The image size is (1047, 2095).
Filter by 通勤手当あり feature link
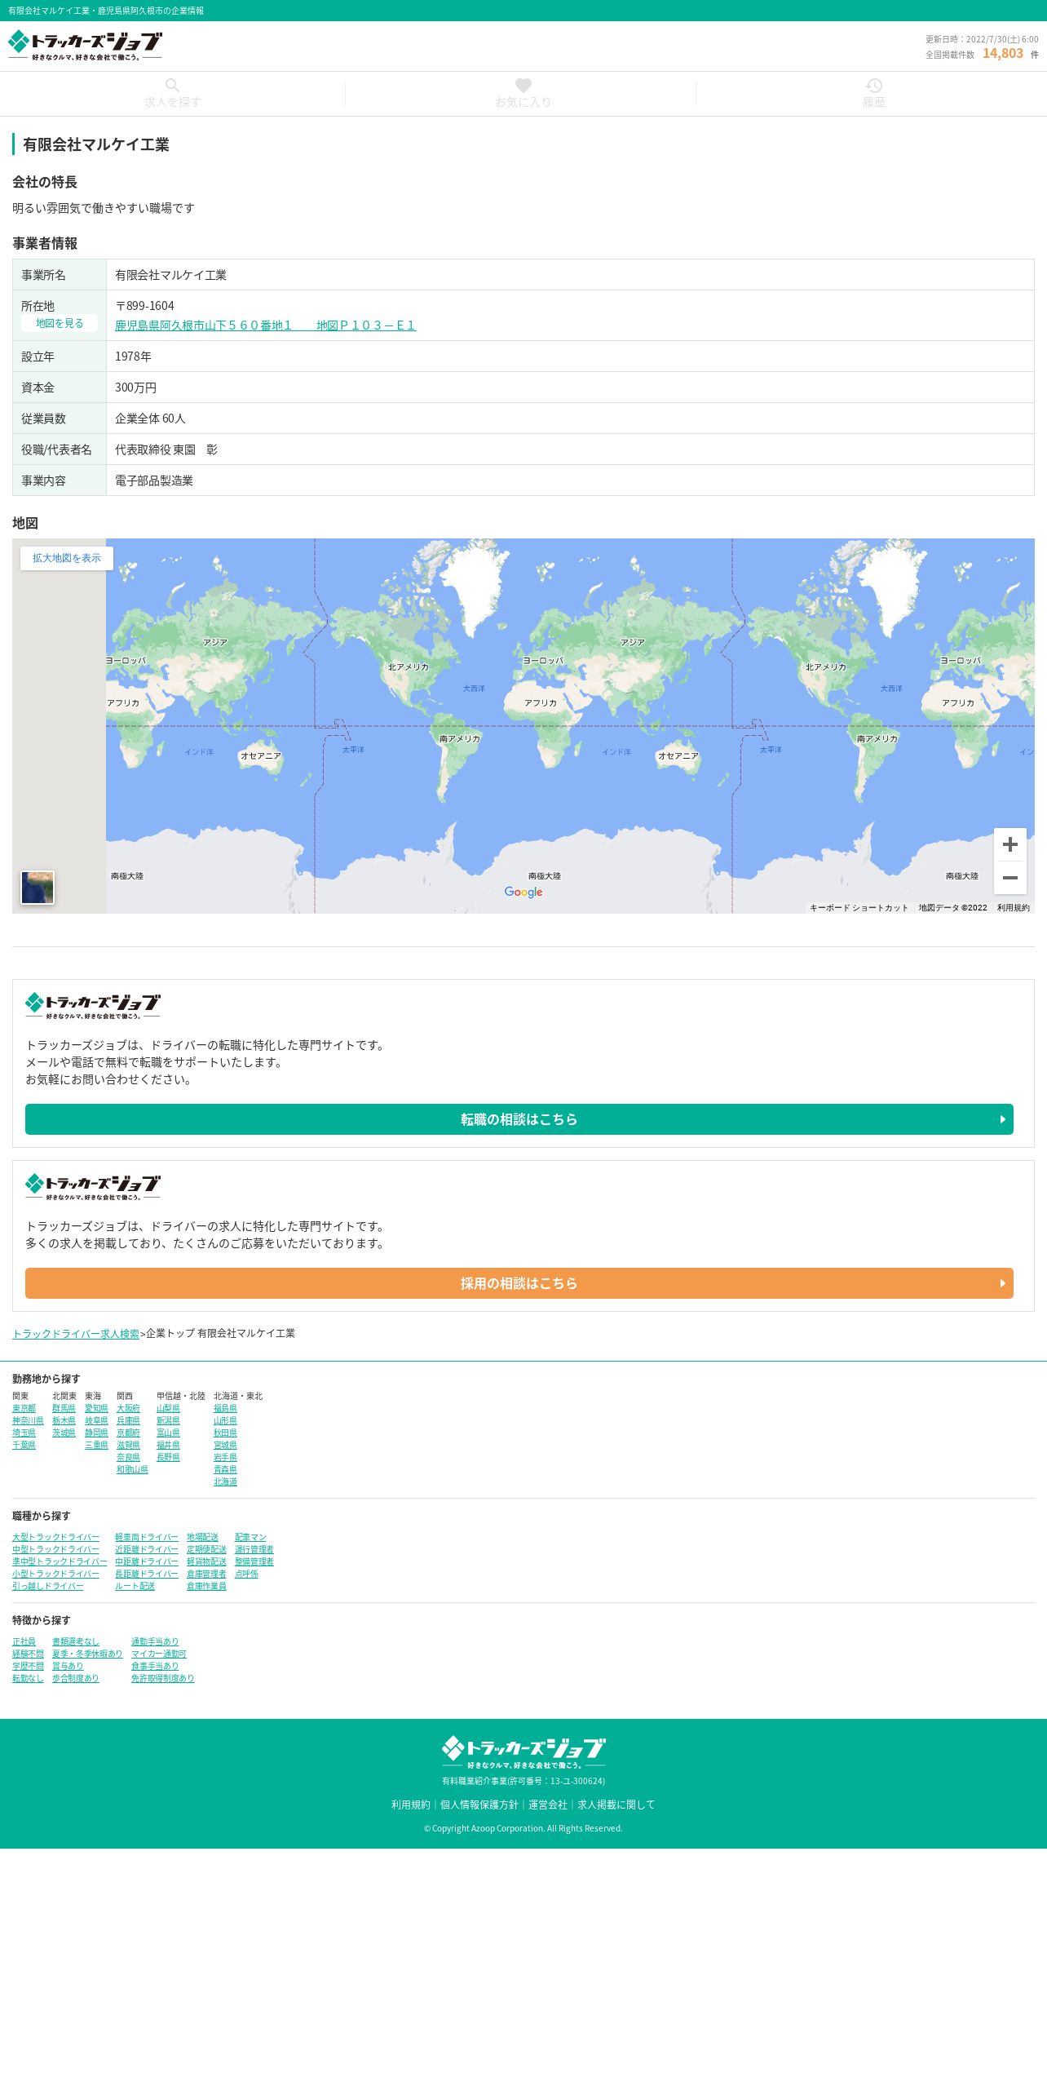pos(155,1642)
